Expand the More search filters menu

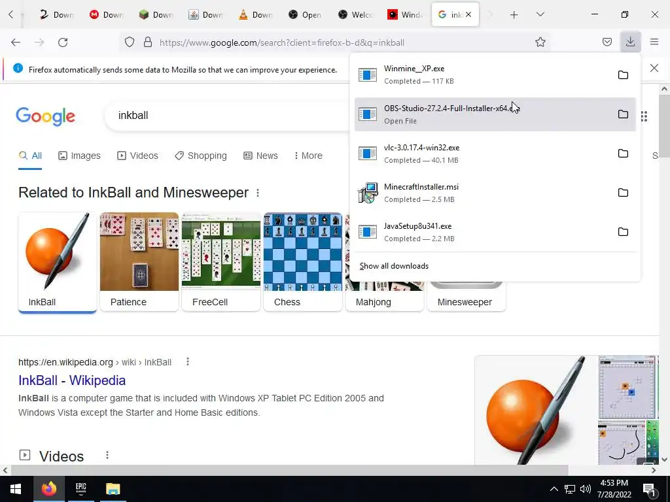[308, 156]
